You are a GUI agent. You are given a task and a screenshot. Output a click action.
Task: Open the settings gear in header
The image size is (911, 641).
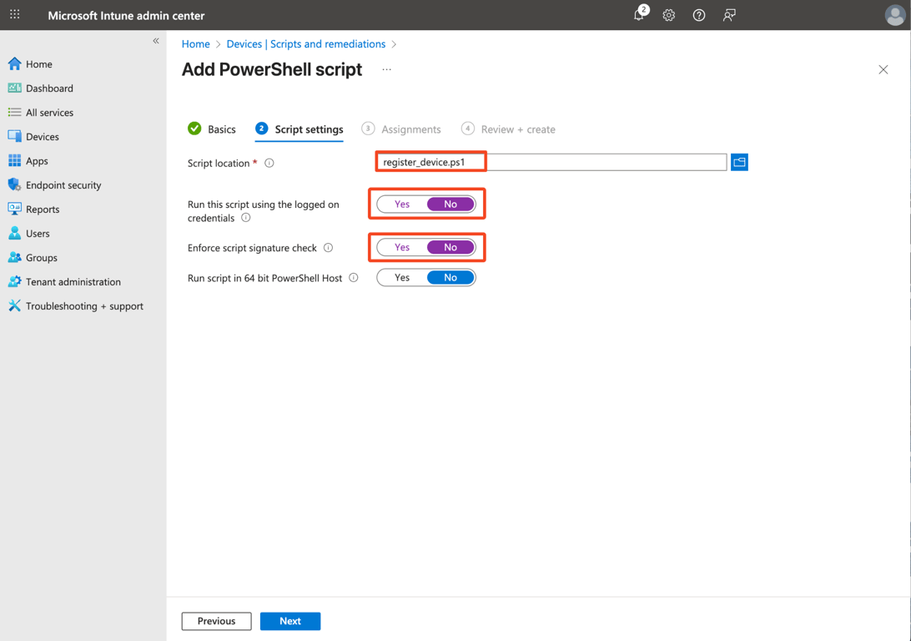(x=669, y=15)
